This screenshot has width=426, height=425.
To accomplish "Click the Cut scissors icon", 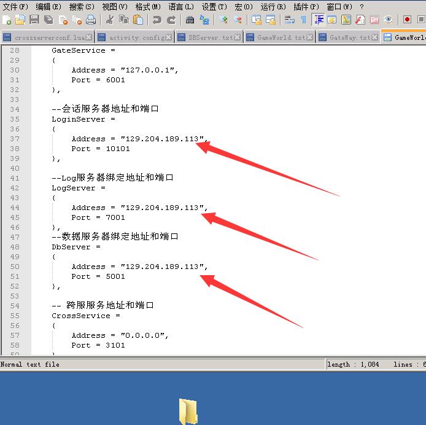I will 109,20.
